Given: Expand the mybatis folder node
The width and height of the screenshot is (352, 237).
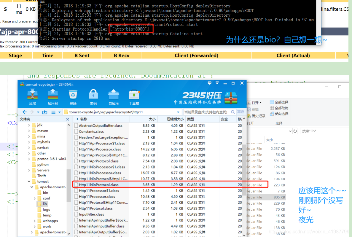Looking at the screenshot, I should pyautogui.click(x=29, y=142).
